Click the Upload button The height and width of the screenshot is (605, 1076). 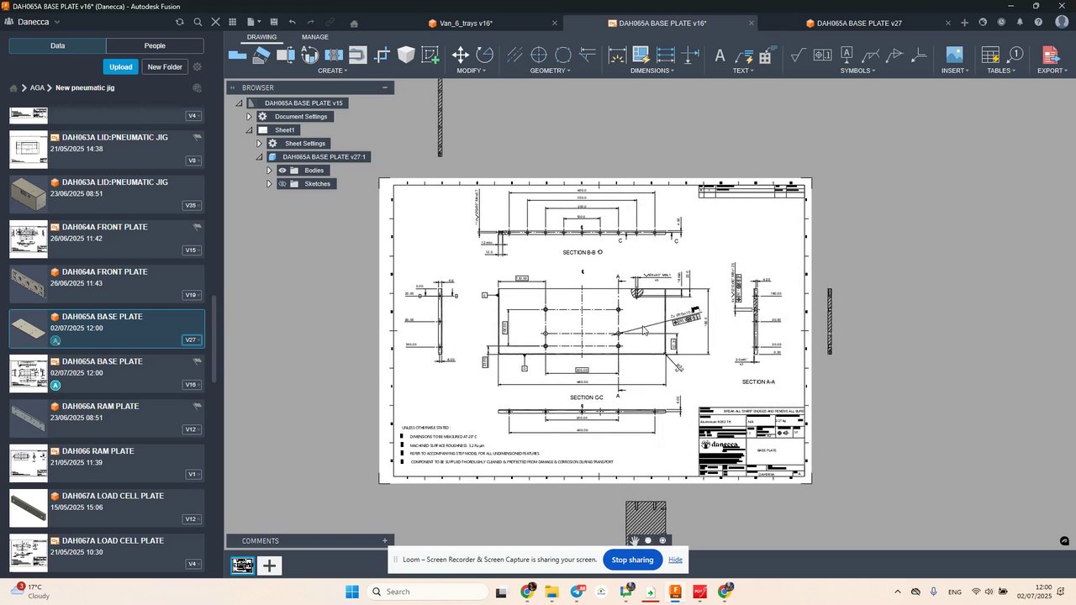click(120, 66)
